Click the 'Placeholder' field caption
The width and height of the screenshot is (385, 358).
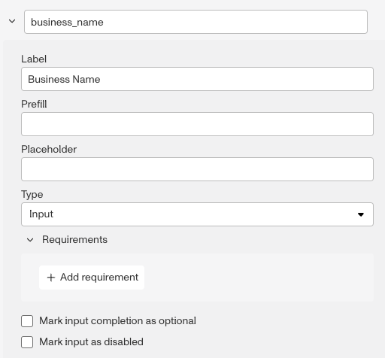click(49, 150)
